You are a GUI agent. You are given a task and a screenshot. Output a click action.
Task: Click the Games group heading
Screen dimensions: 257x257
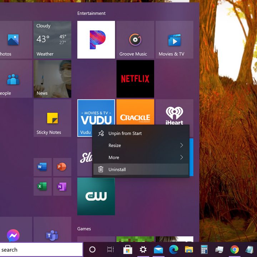click(x=84, y=229)
